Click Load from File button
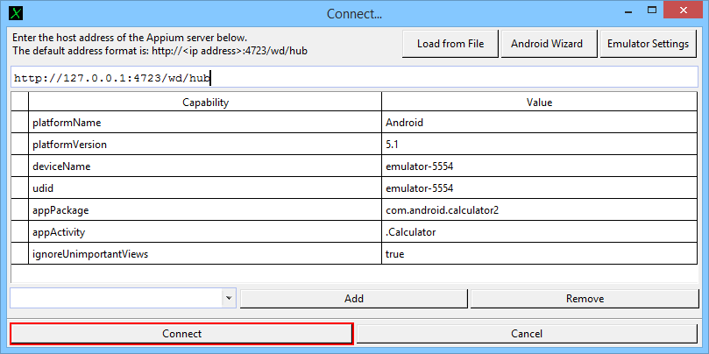The image size is (709, 354). [450, 44]
